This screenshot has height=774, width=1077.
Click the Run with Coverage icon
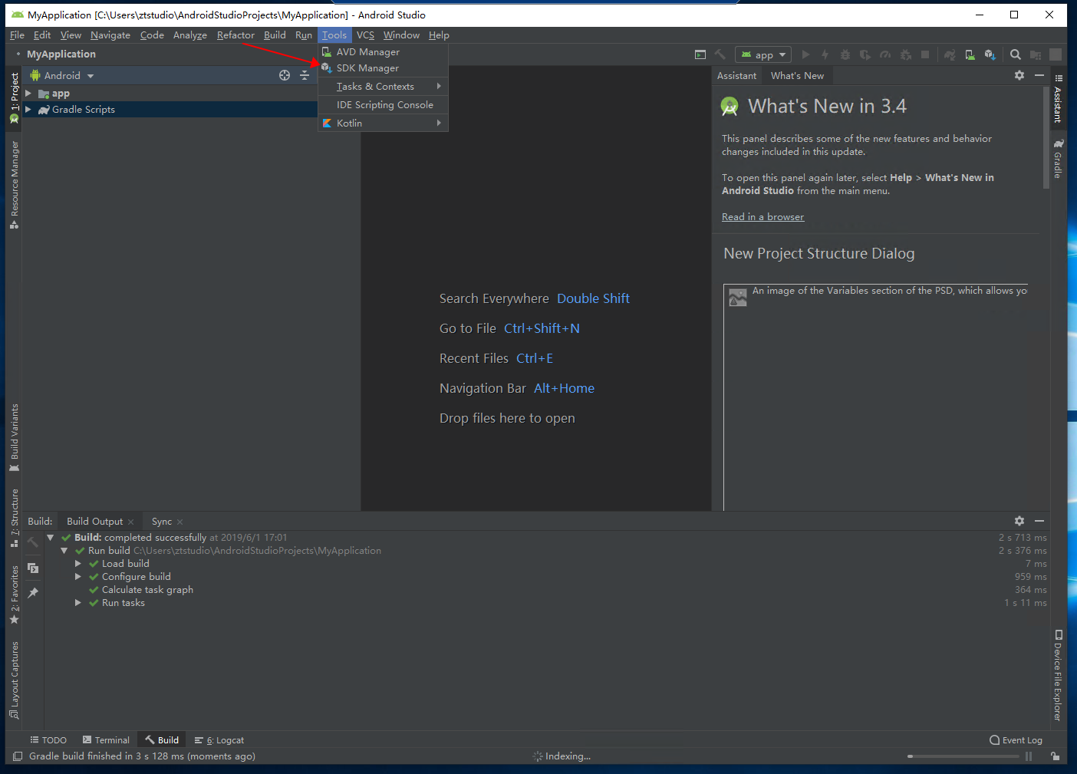pyautogui.click(x=865, y=54)
